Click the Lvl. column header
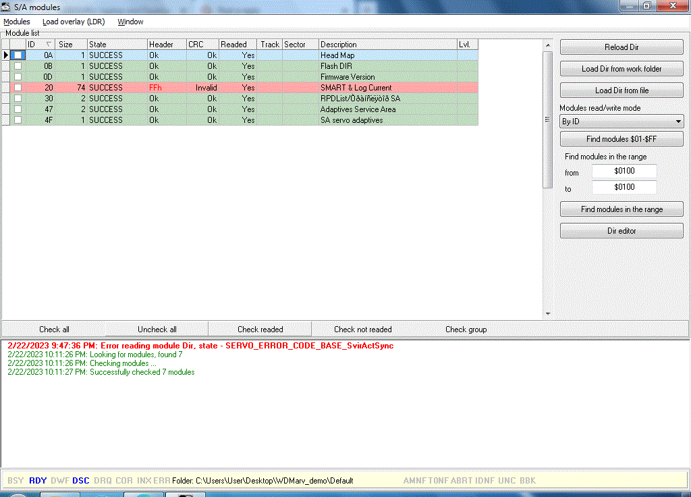This screenshot has height=497, width=691. tap(468, 45)
